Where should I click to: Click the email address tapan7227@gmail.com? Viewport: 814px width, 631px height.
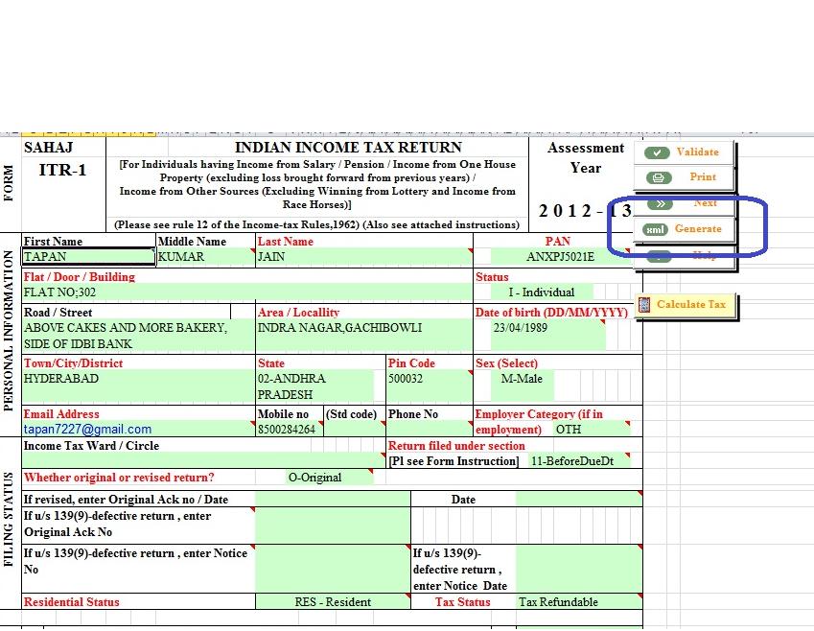point(77,428)
